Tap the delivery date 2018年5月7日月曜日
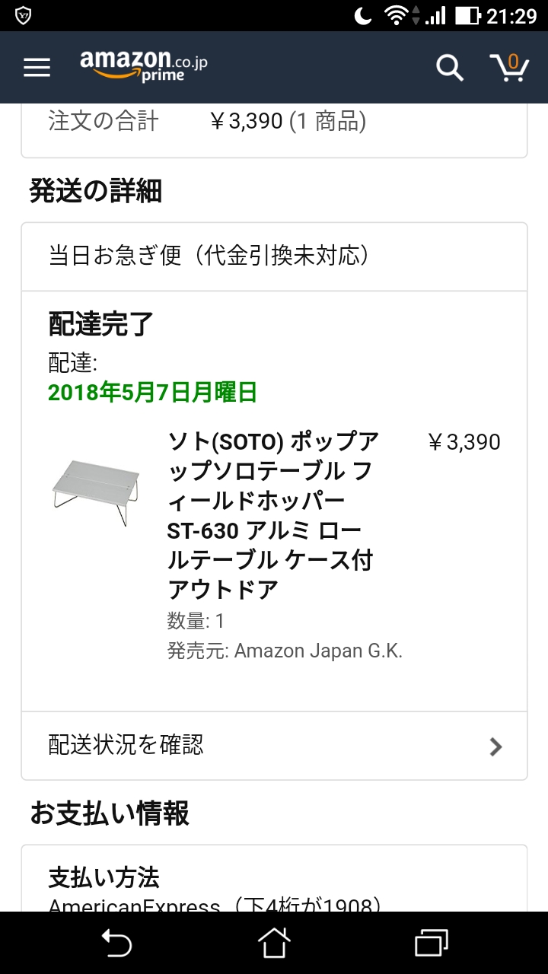Image resolution: width=548 pixels, height=974 pixels. 152,393
